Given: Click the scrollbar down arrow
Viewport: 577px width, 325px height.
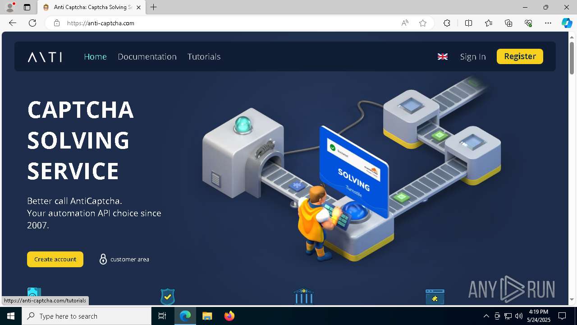Looking at the screenshot, I should [x=572, y=299].
